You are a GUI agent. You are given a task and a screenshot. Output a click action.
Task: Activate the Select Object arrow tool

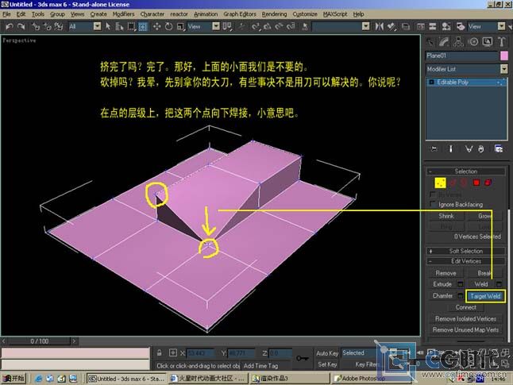108,26
